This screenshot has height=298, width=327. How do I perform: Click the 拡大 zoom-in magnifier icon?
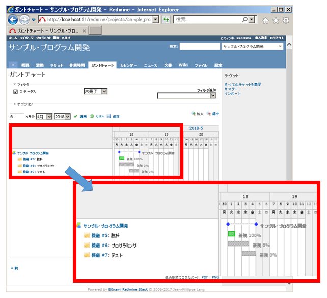point(193,114)
